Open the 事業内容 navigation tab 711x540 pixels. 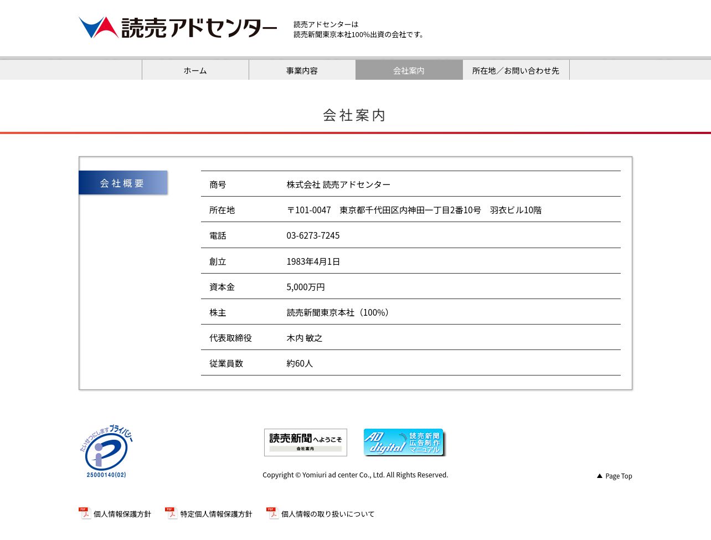302,70
